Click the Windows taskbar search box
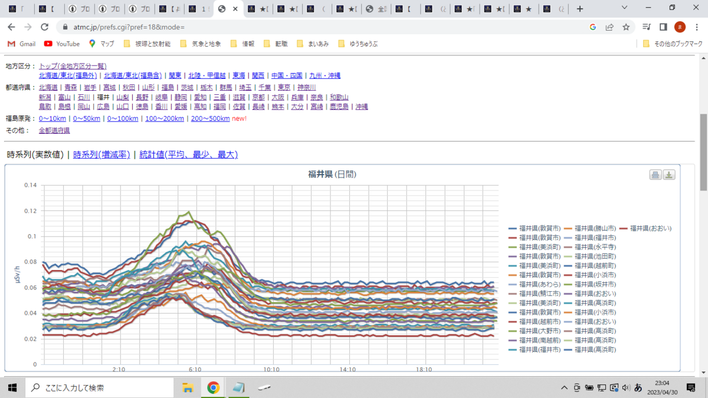Image resolution: width=708 pixels, height=398 pixels. (99, 387)
